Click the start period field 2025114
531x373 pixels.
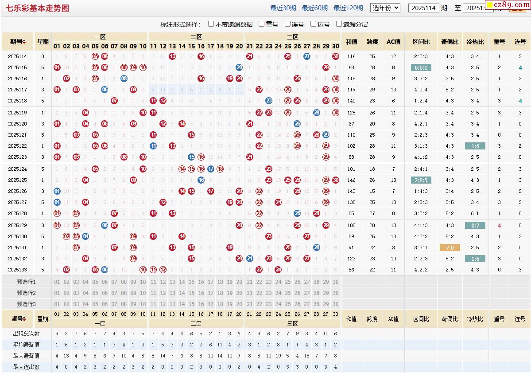pos(423,8)
